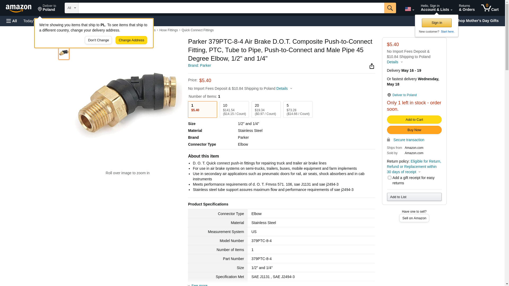Check the gift receipt checkbox
This screenshot has width=509, height=286.
389,178
